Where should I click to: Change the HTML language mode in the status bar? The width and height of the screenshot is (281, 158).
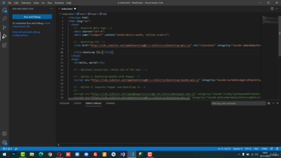pos(264,149)
